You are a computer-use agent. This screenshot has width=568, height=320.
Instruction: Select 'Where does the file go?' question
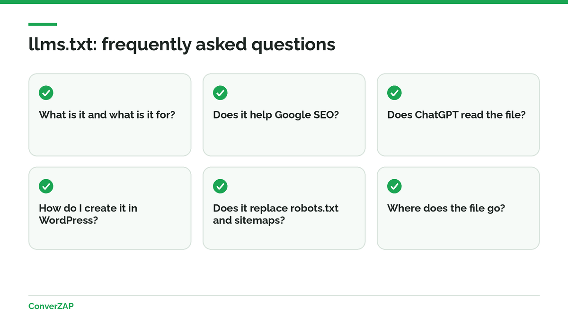pos(446,208)
